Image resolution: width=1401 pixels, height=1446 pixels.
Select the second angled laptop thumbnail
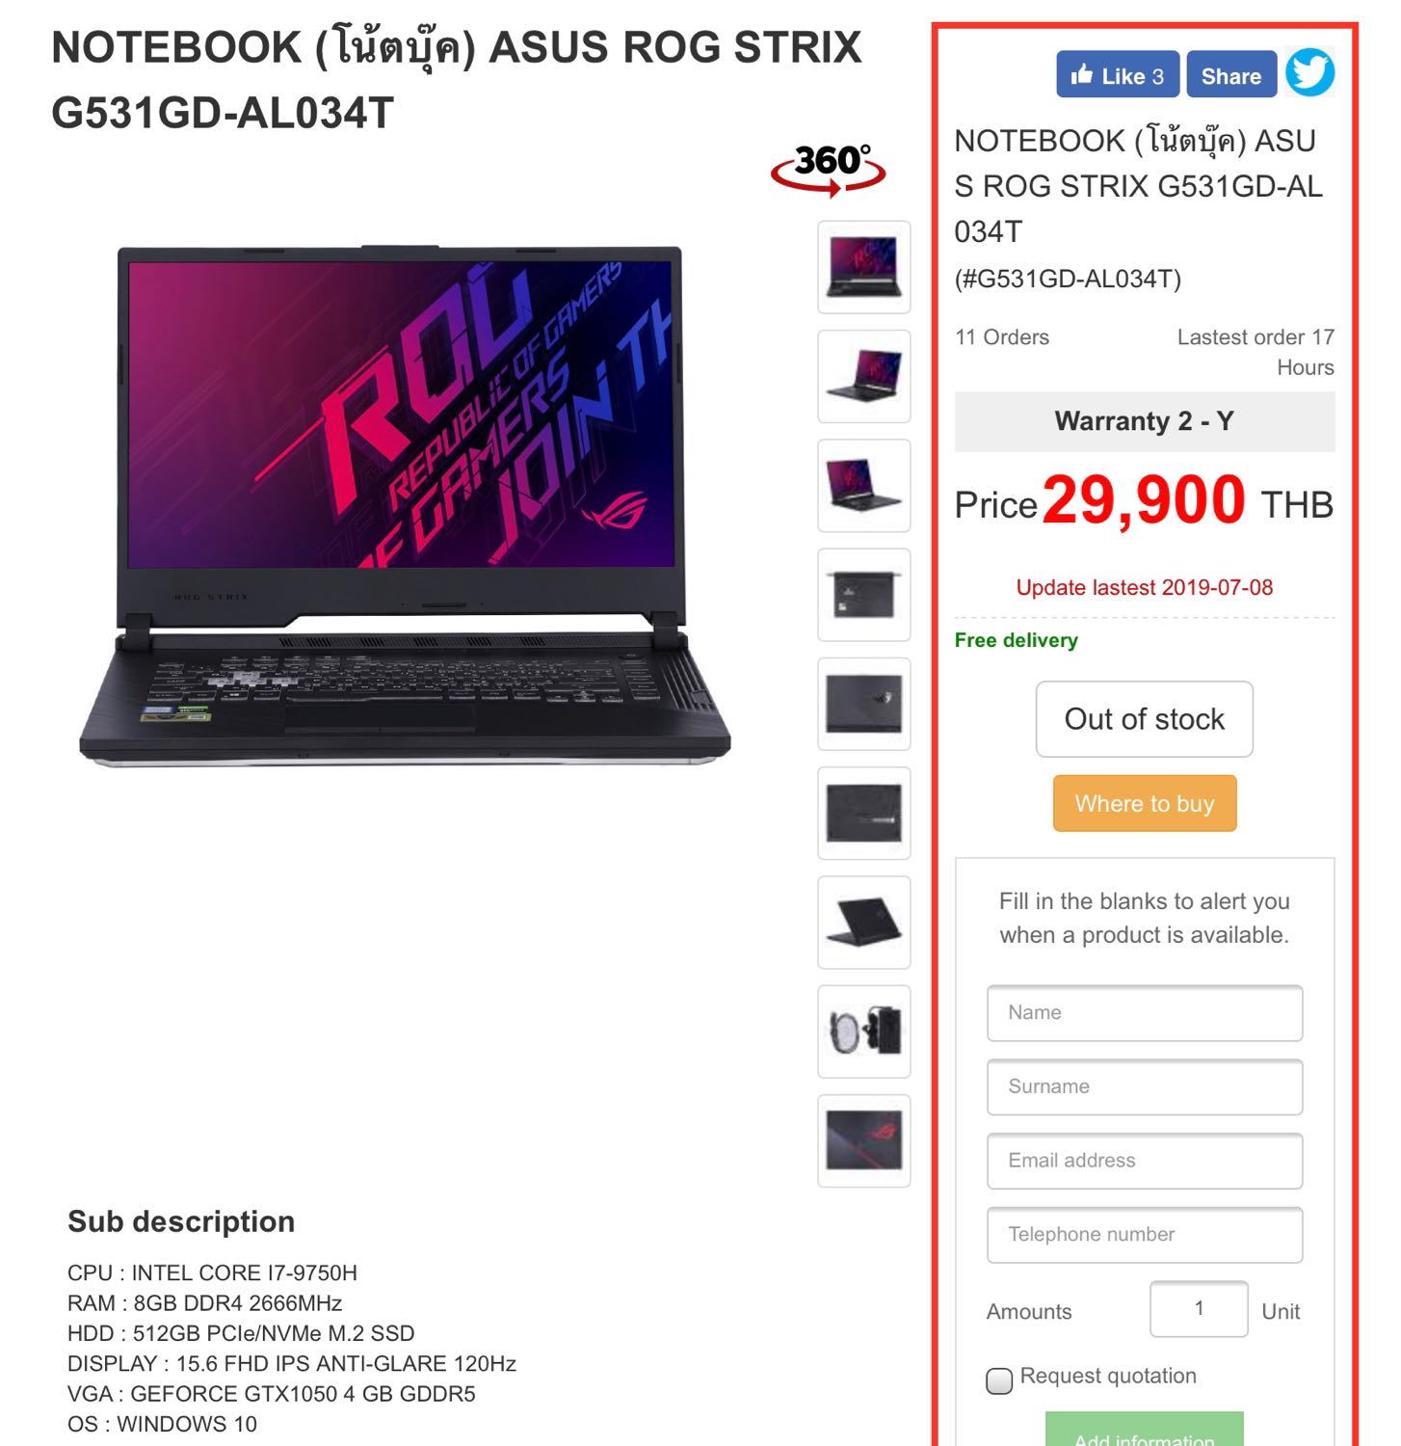coord(864,376)
